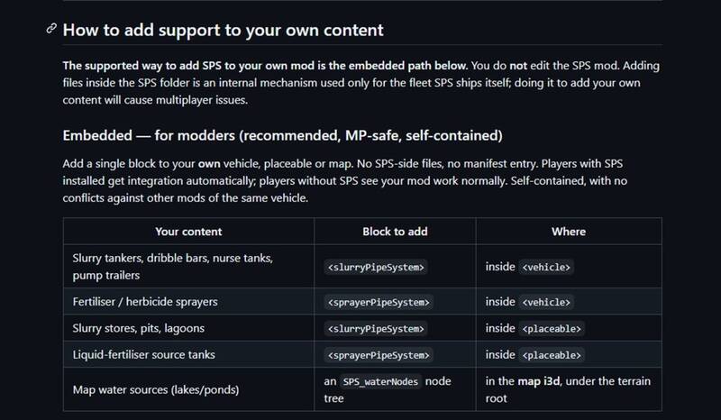Click the bold 'own' word in paragraph
The width and height of the screenshot is (721, 420).
tap(209, 164)
